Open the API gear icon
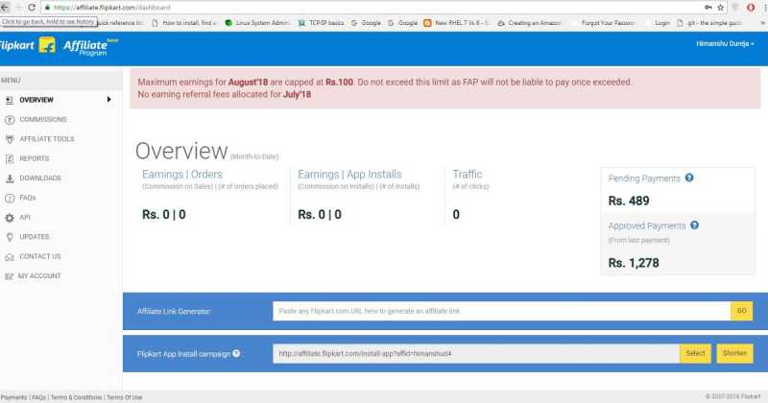 point(10,218)
